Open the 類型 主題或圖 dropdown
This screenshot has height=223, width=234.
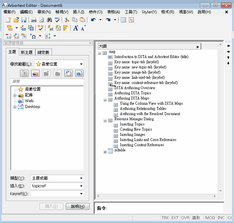pyautogui.click(x=81, y=178)
